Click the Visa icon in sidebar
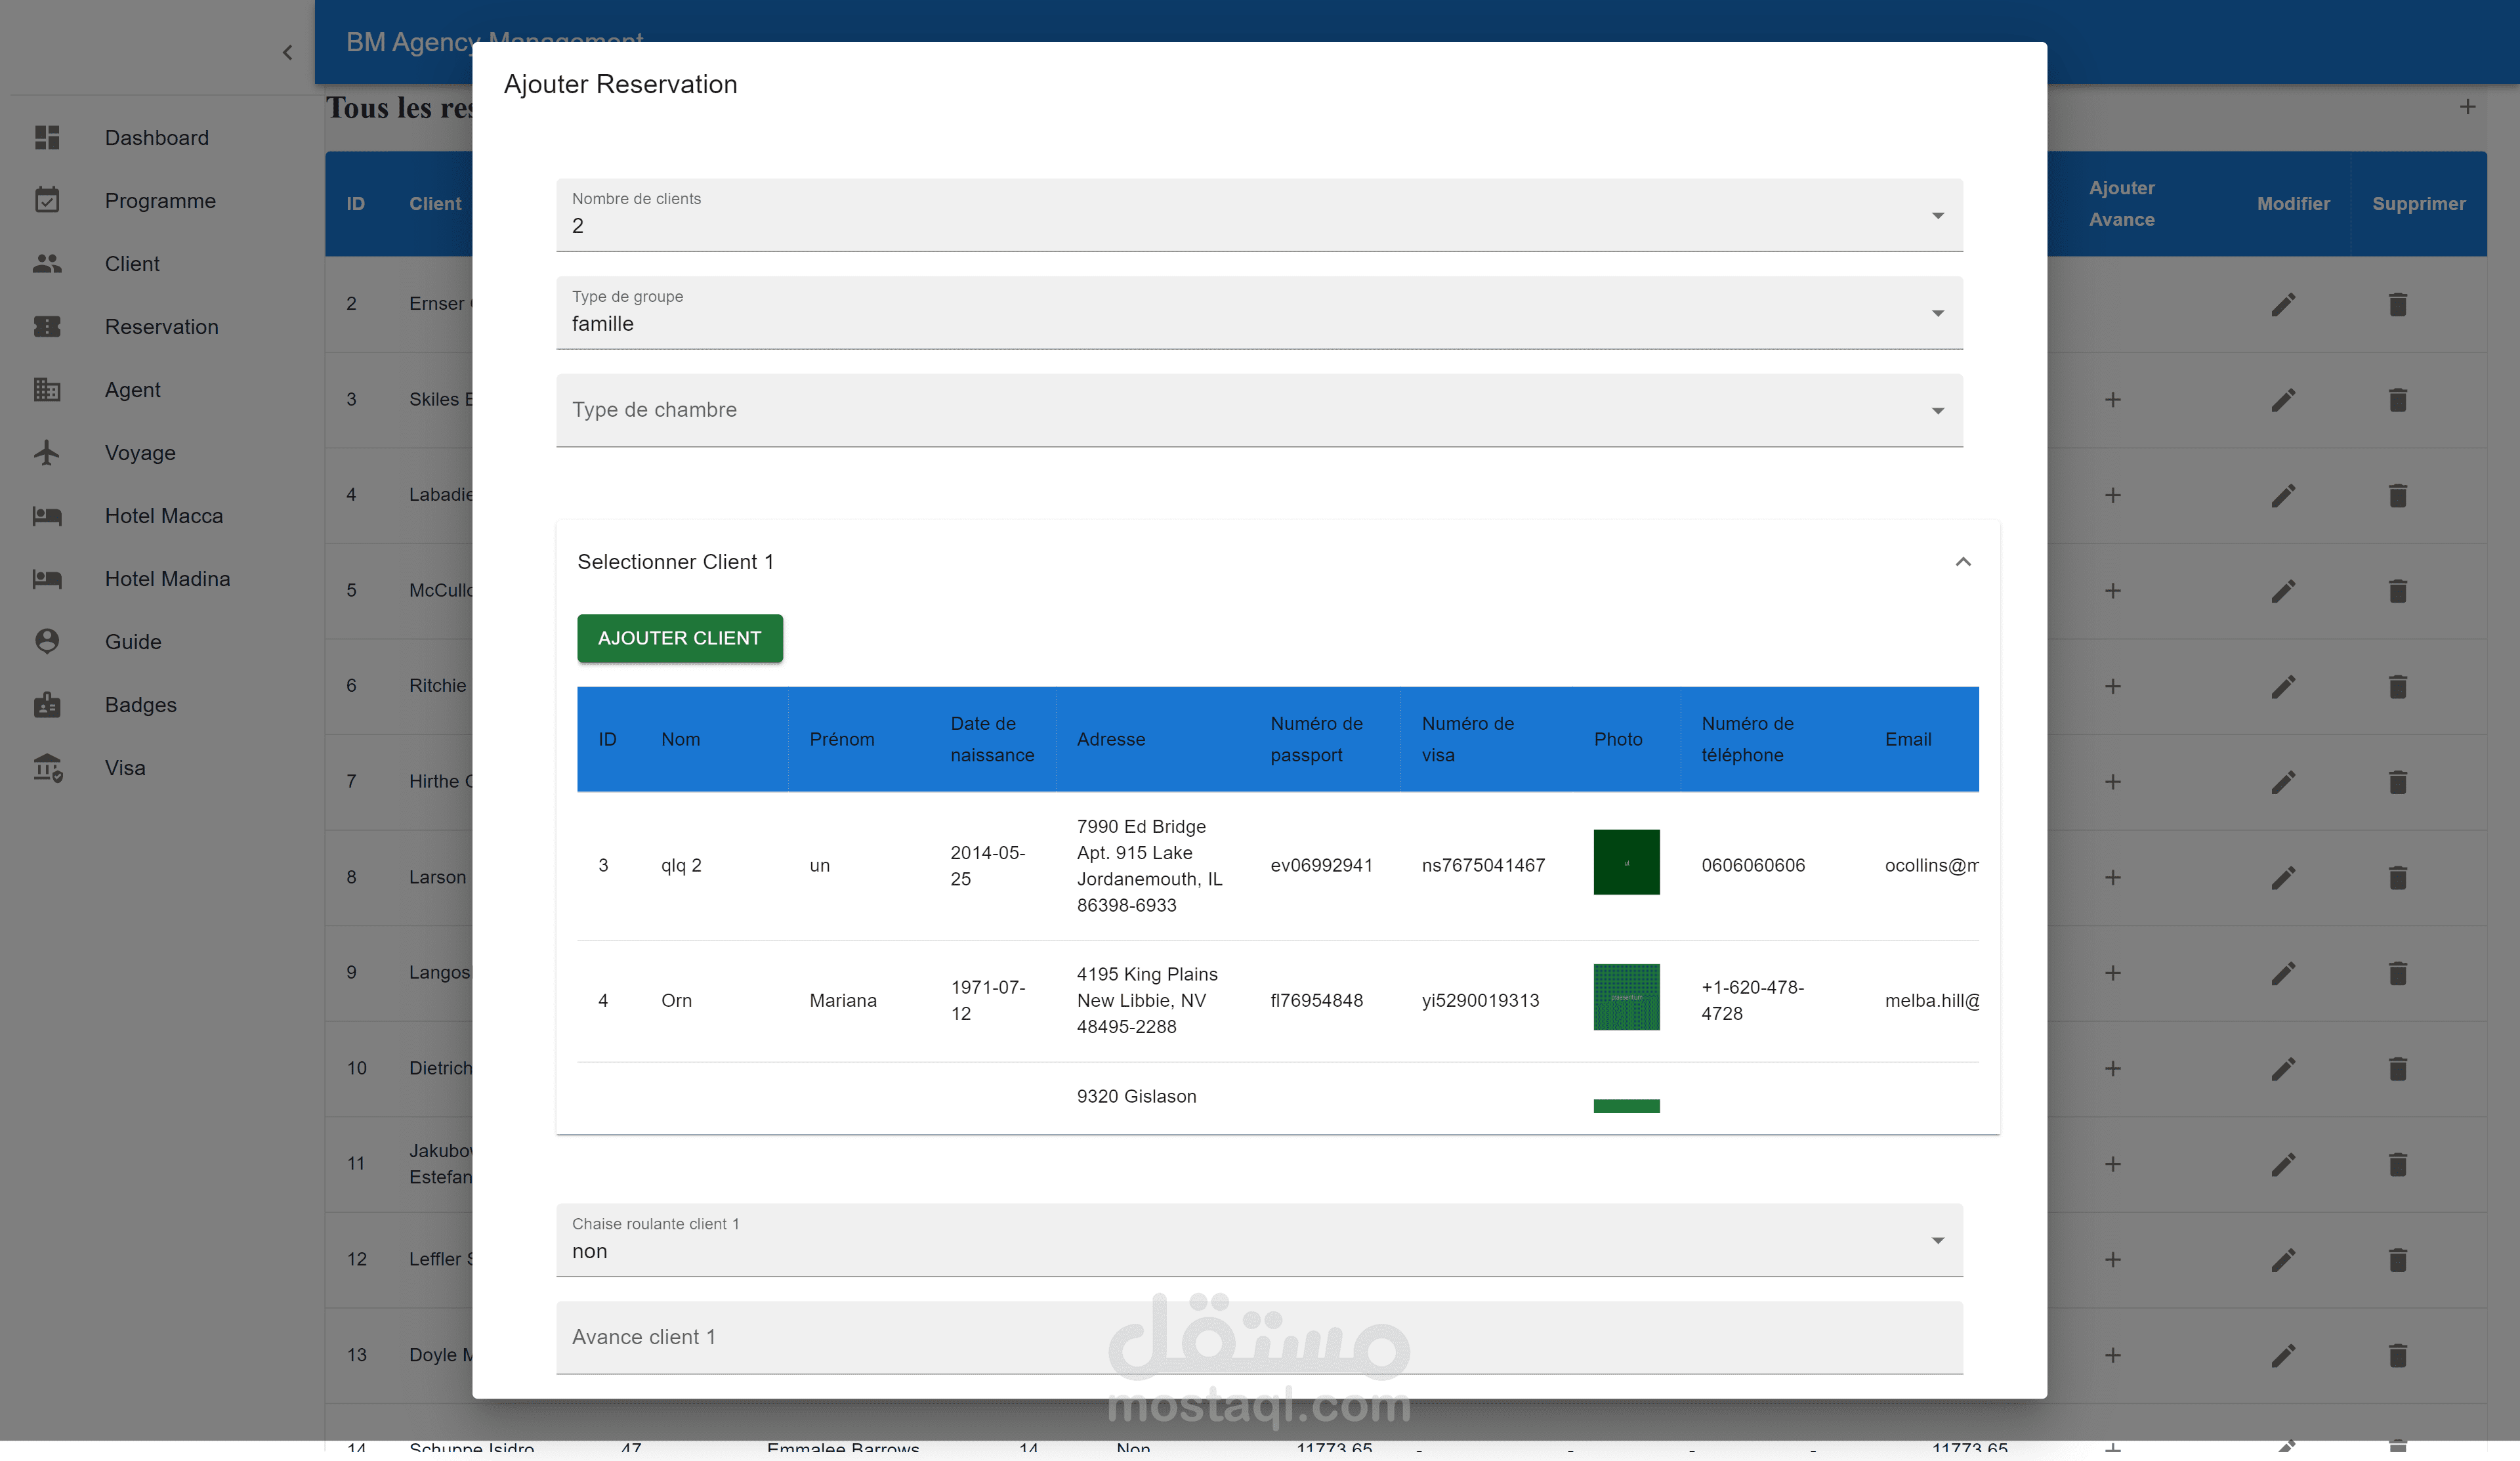Screen dimensions: 2520x1461 (x=47, y=768)
